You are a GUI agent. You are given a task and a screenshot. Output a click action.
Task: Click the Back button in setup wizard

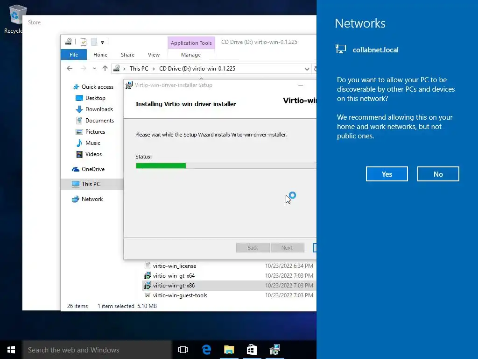pos(253,248)
